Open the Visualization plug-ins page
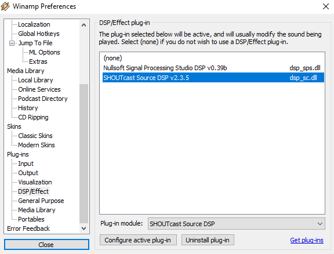The image size is (334, 254). pos(35,182)
